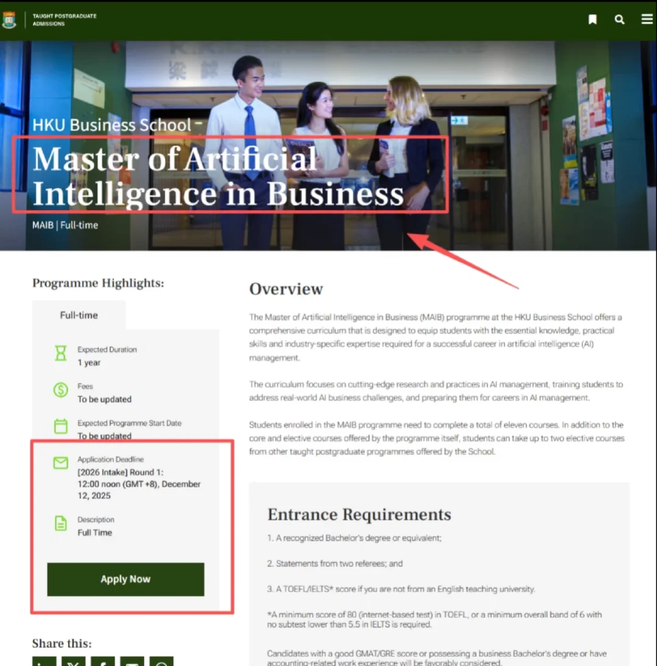Image resolution: width=657 pixels, height=666 pixels.
Task: Click 'To be updated' under Fees
Action: (x=105, y=399)
